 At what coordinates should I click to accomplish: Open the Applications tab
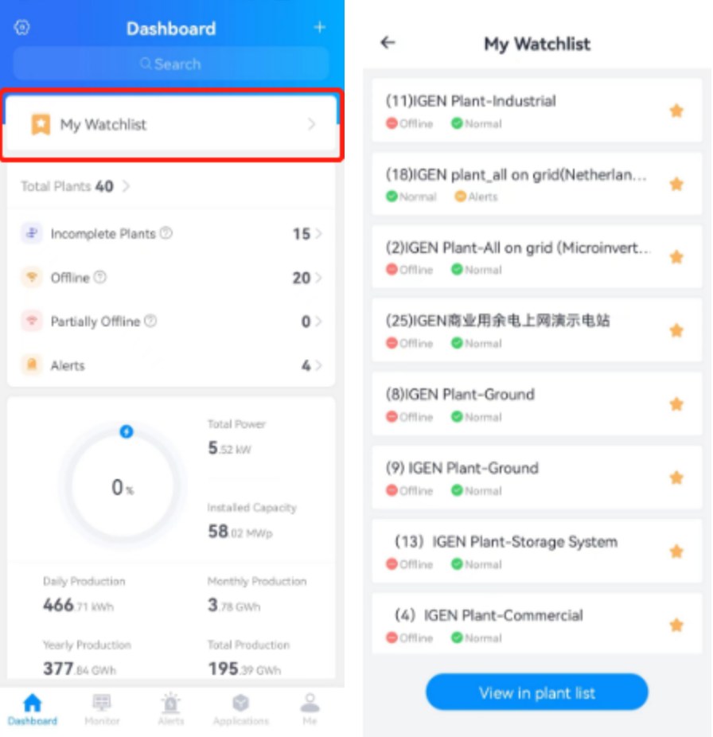[240, 709]
